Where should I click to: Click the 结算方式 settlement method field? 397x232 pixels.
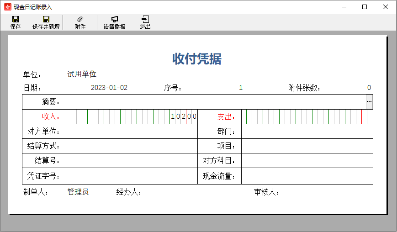(x=132, y=146)
